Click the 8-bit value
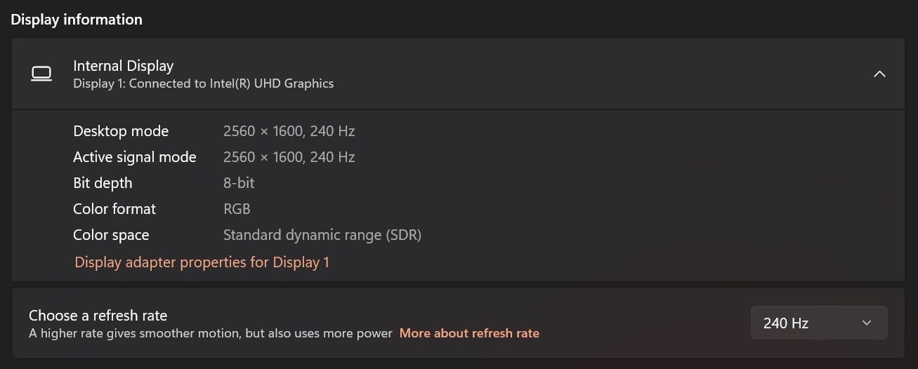Image resolution: width=918 pixels, height=369 pixels. pos(239,183)
